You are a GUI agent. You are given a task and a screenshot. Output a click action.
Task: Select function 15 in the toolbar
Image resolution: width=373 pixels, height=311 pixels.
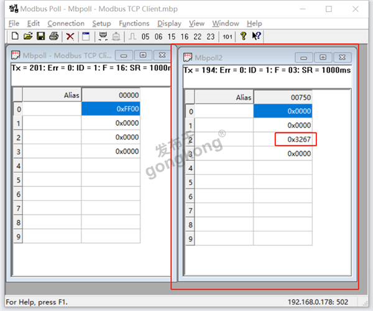click(x=172, y=37)
